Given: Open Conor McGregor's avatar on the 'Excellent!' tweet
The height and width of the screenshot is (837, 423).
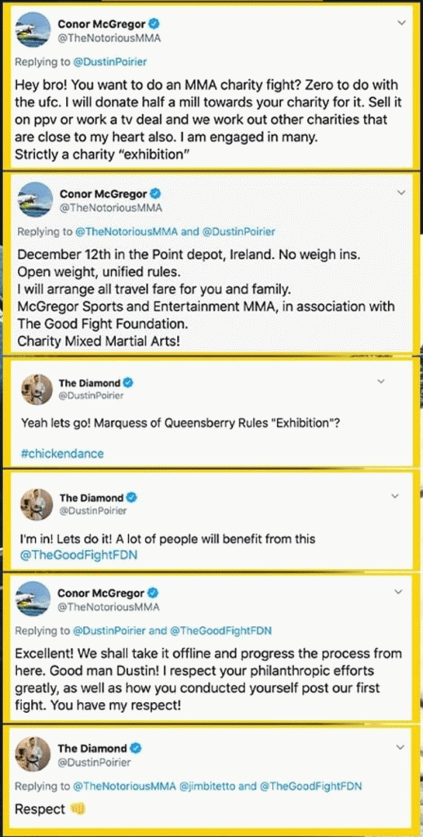Looking at the screenshot, I should click(33, 599).
